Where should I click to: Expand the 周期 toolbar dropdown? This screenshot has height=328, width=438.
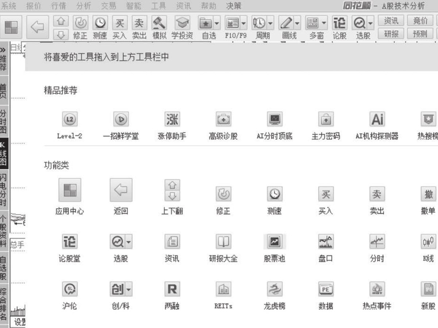270,23
